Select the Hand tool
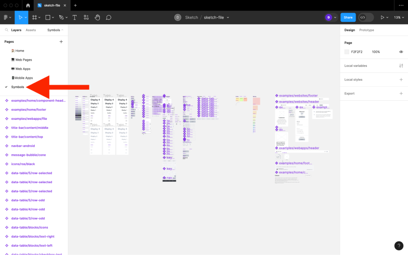The image size is (408, 255). 97,17
